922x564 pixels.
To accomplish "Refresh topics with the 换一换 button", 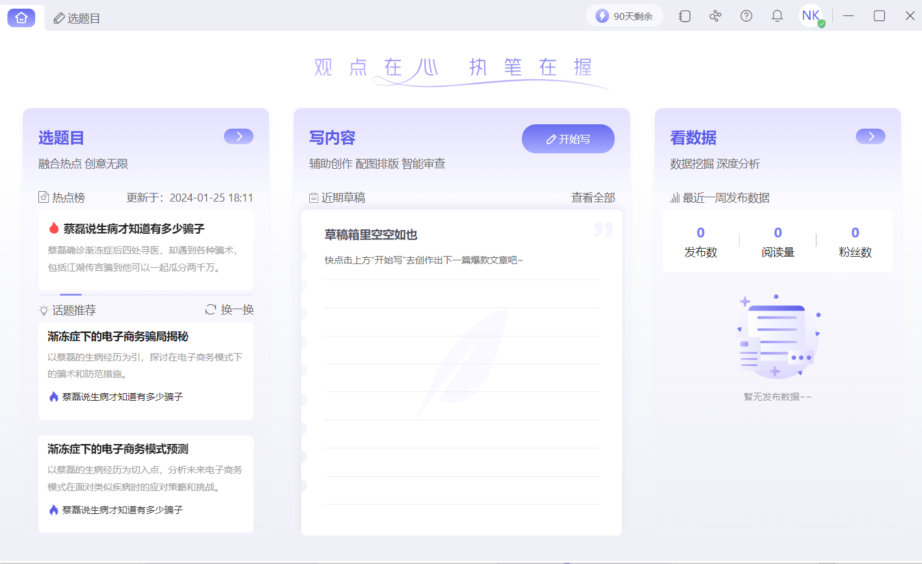I will click(229, 310).
